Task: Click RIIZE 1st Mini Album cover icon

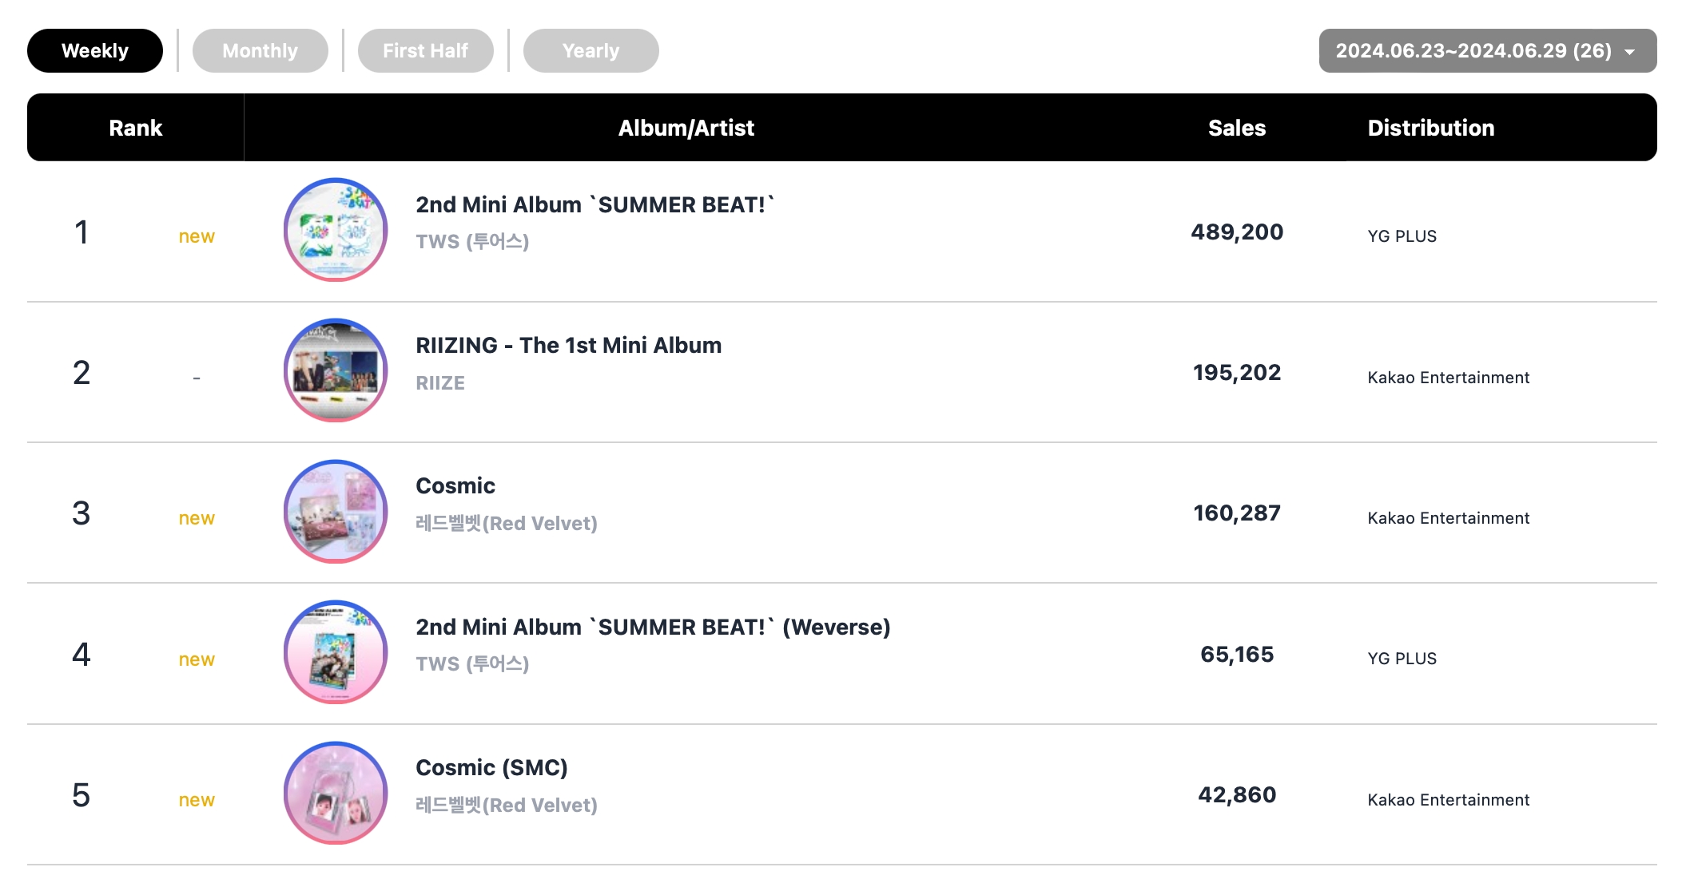Action: [x=336, y=376]
